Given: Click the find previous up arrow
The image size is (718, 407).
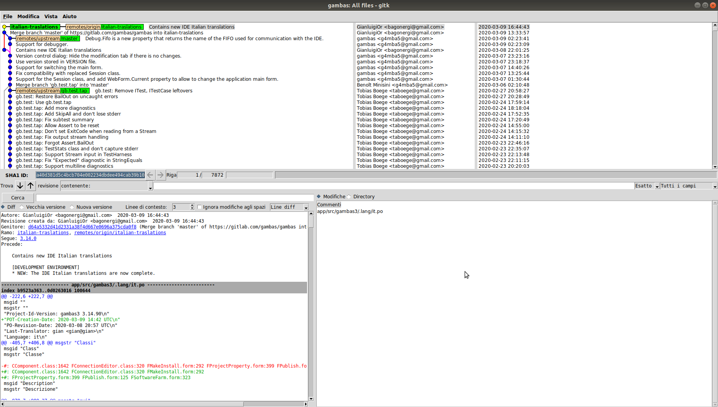Looking at the screenshot, I should (31, 186).
